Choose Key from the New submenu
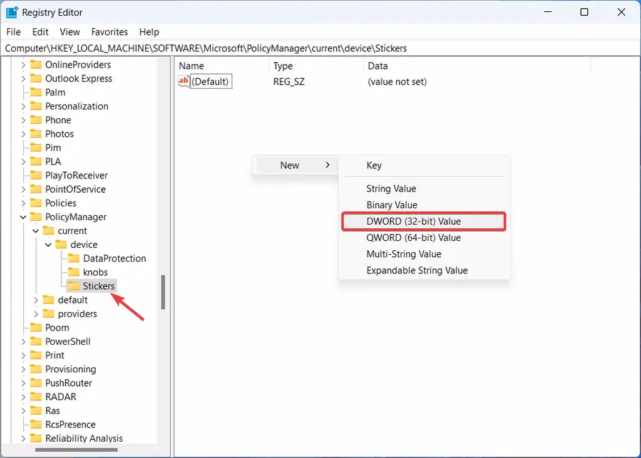 [424, 165]
